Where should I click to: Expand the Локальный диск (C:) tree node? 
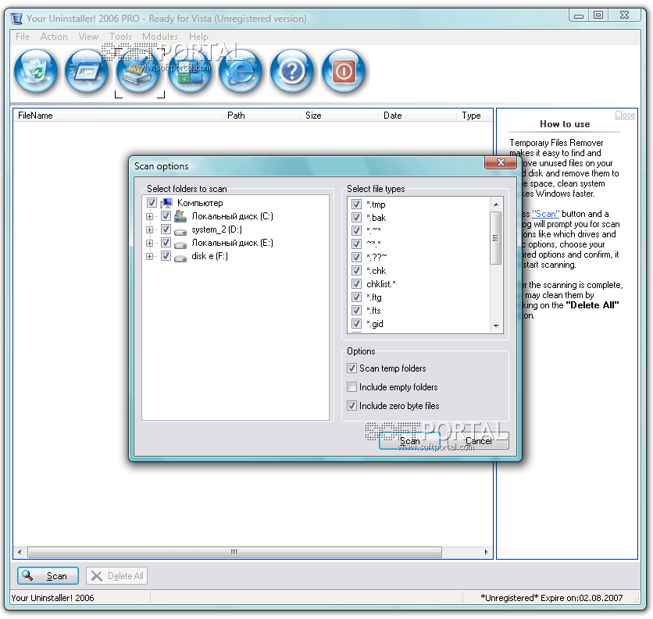point(149,216)
